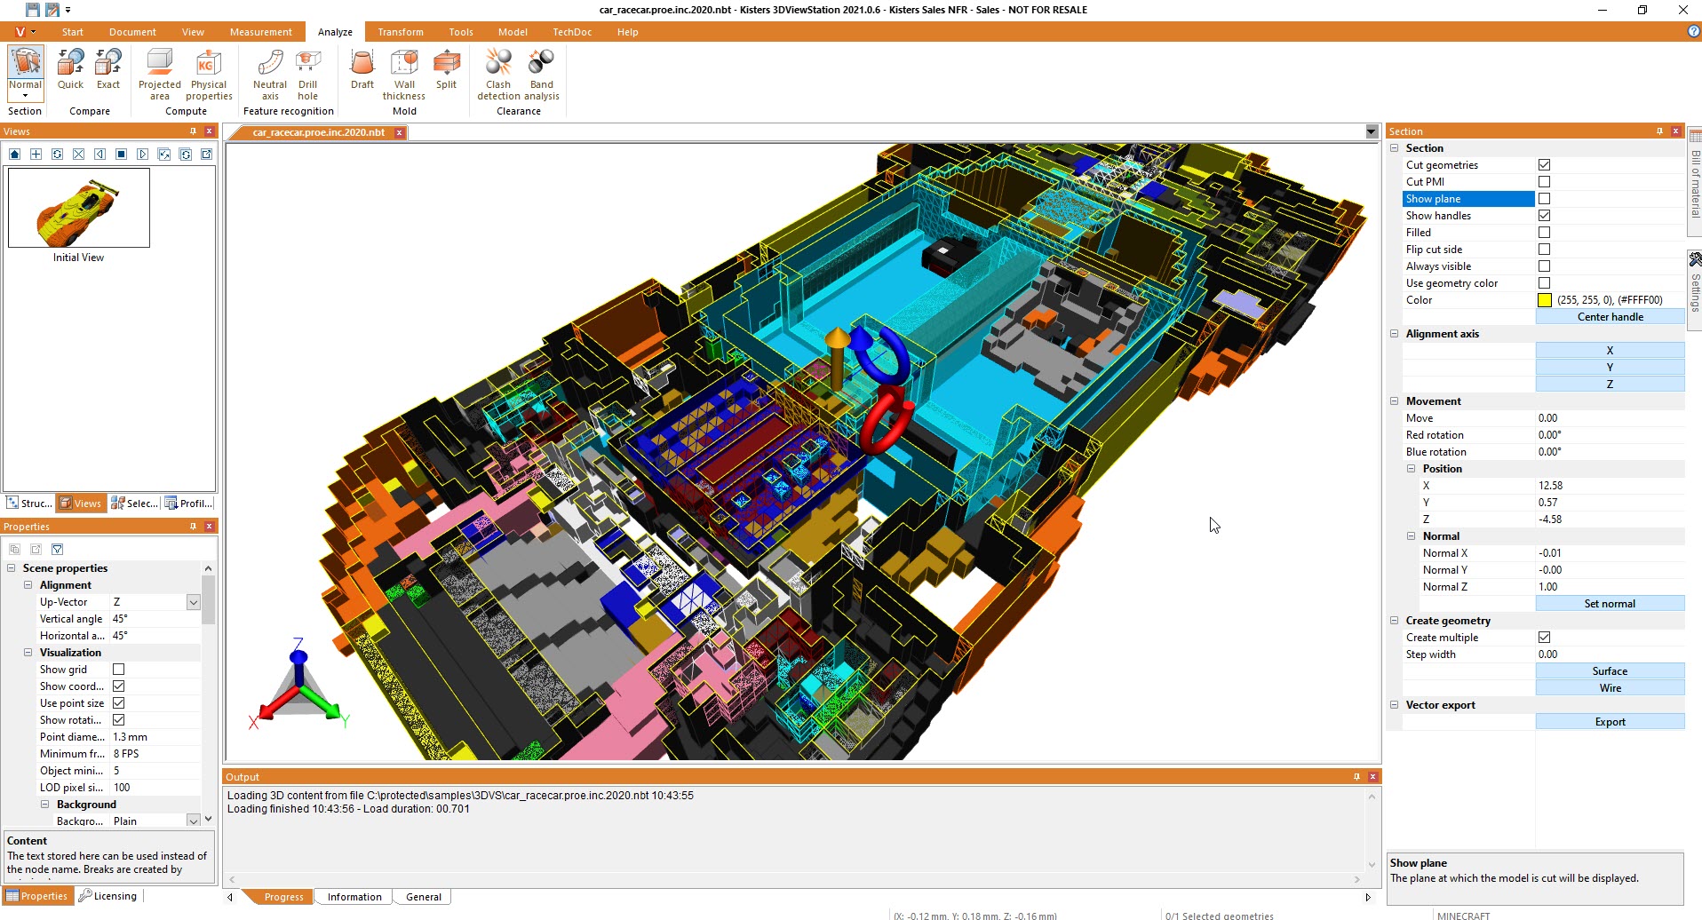Enable the Show plane checkbox

tap(1544, 199)
